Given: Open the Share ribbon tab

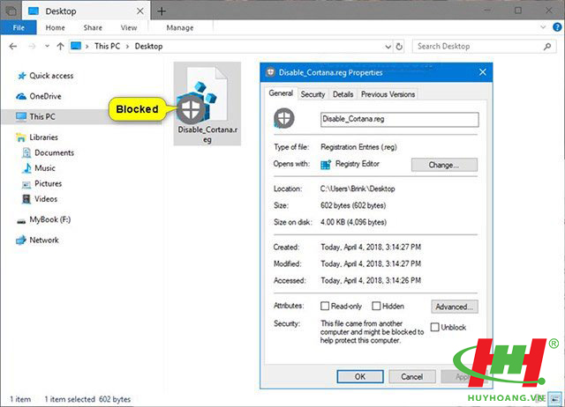Looking at the screenshot, I should pyautogui.click(x=93, y=27).
